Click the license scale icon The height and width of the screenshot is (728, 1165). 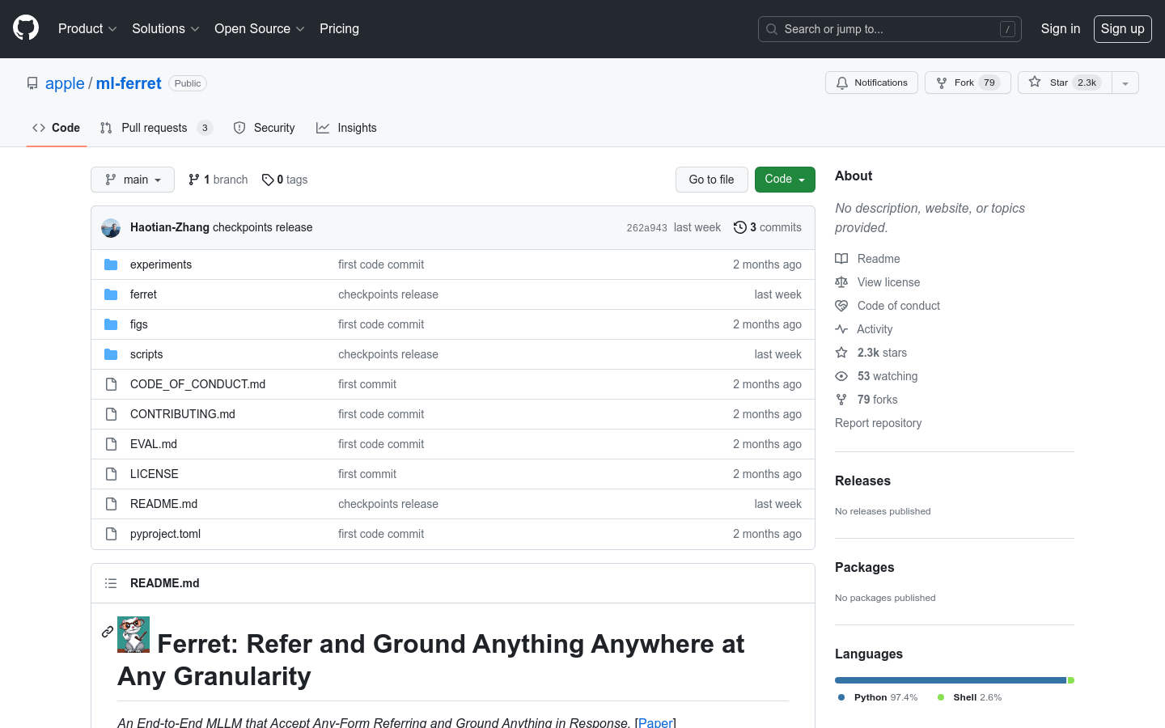coord(841,282)
